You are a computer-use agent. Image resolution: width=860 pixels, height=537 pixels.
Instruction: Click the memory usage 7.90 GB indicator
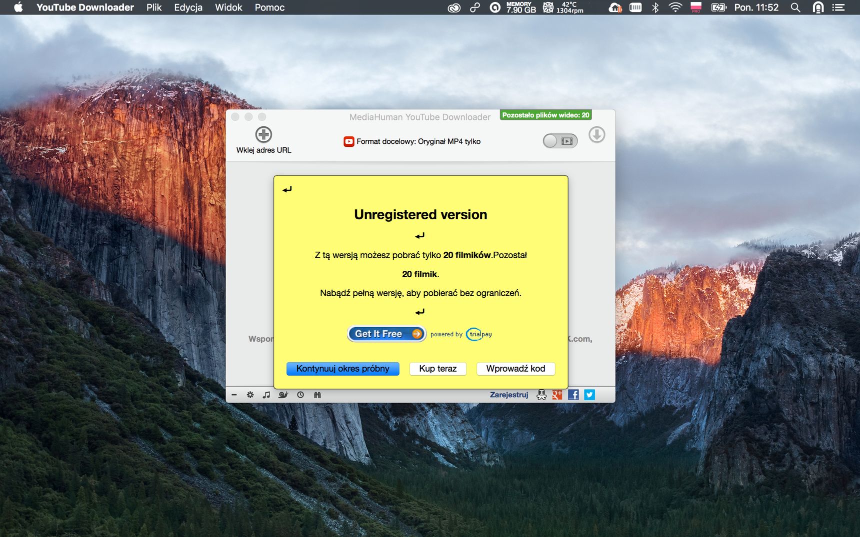(x=521, y=7)
